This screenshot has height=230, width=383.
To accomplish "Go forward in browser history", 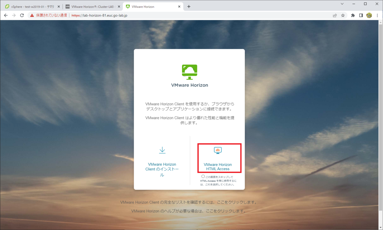I will click(x=14, y=15).
